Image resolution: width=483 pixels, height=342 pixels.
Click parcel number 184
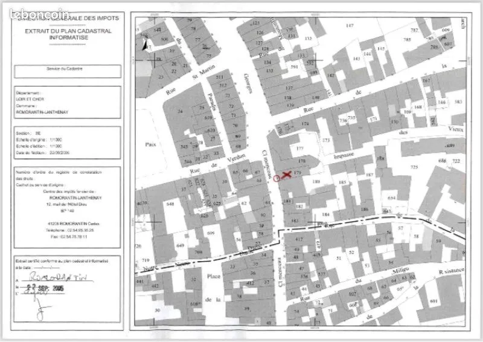(x=326, y=215)
